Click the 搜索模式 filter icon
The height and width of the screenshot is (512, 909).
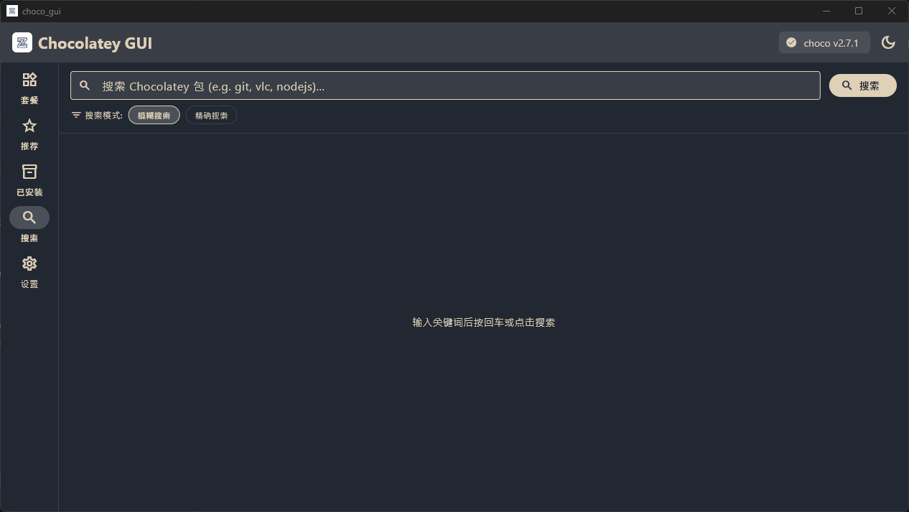(x=76, y=115)
